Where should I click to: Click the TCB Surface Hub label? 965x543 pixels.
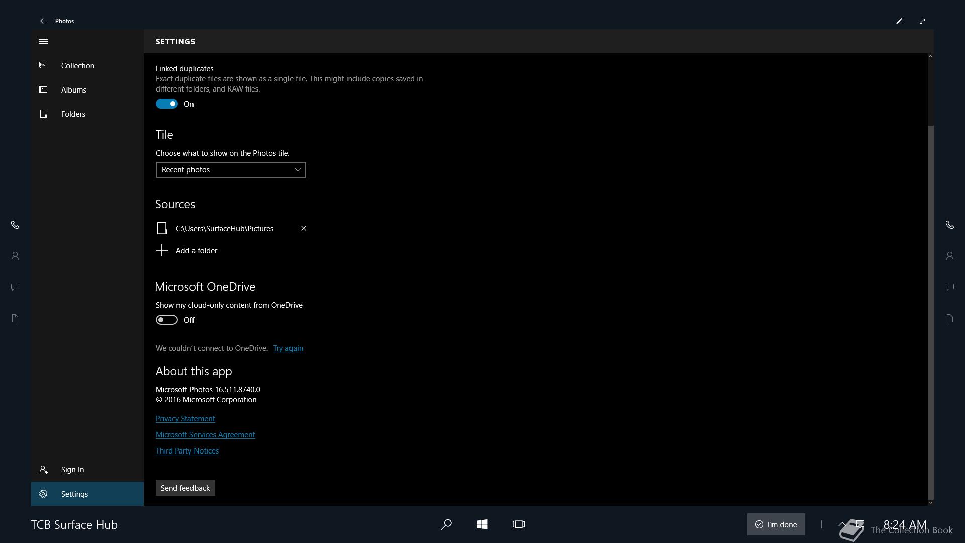point(74,524)
